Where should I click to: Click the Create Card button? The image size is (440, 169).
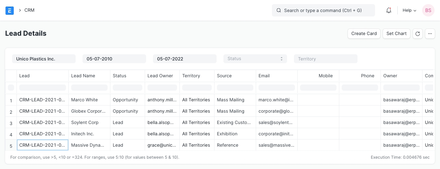point(364,34)
